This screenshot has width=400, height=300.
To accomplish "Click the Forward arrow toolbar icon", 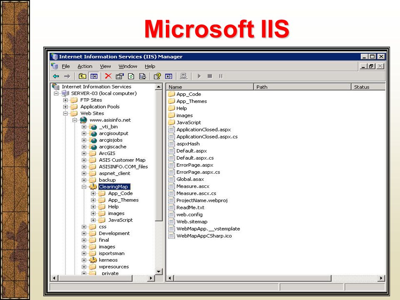I will point(67,76).
